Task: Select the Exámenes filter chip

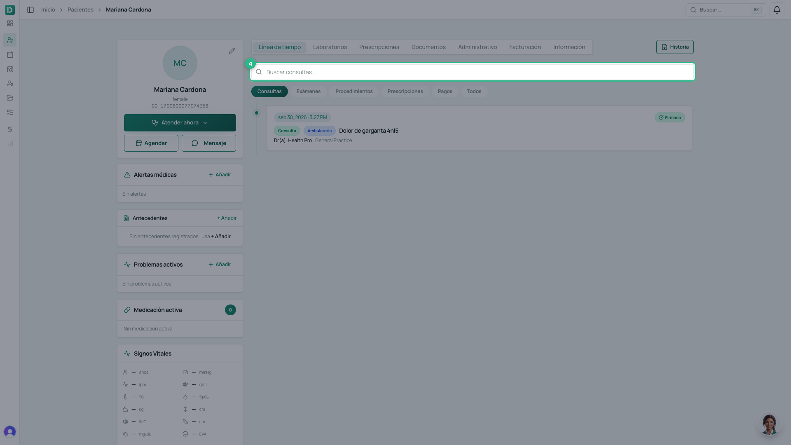Action: (x=309, y=91)
